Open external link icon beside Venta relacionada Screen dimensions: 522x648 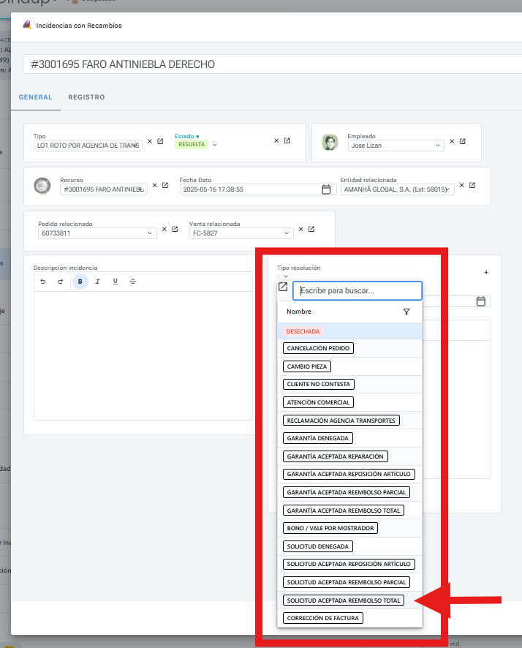311,229
